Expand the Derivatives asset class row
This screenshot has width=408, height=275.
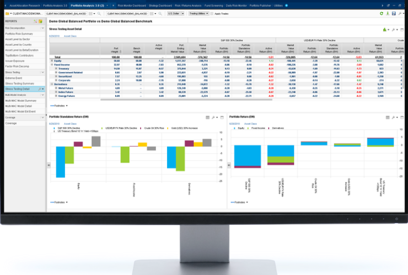coord(52,84)
